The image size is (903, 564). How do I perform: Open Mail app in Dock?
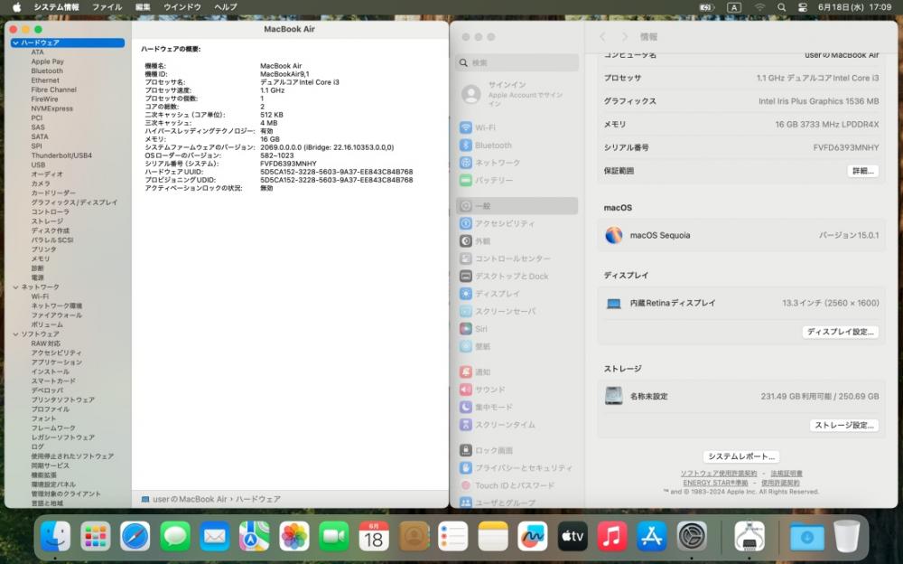click(215, 536)
